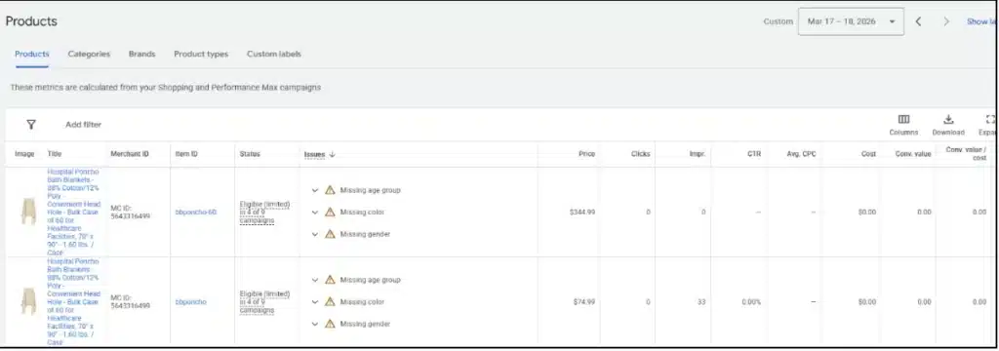Open the filter funnel icon

(30, 125)
